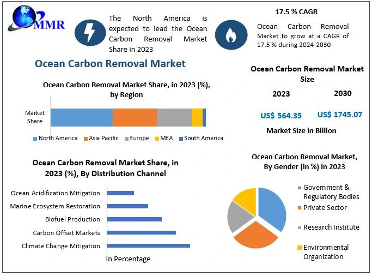The width and height of the screenshot is (372, 276).
Task: Click the Private Sector legend swatch
Action: tap(299, 208)
